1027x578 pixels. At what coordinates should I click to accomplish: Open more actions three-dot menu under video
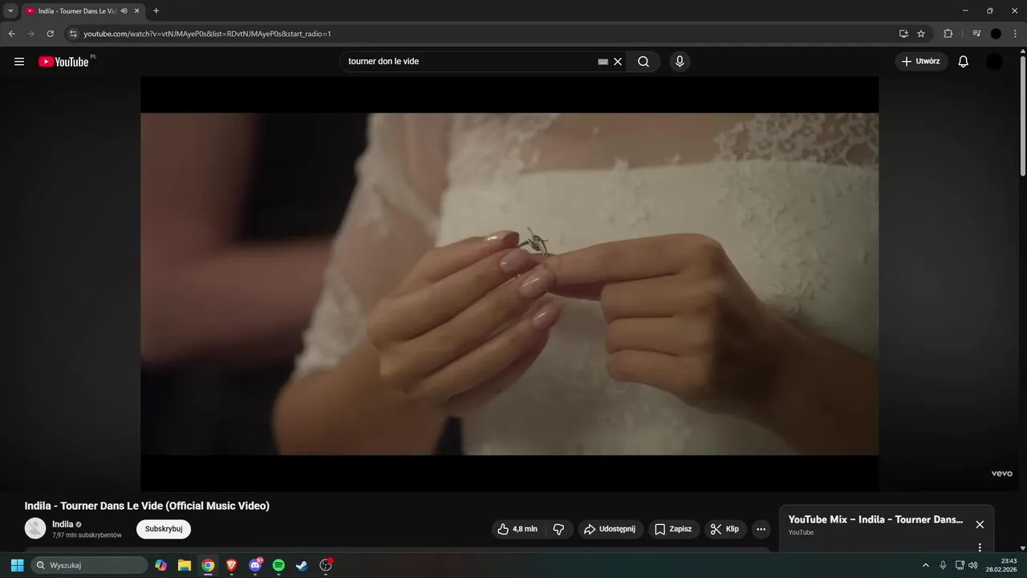click(x=761, y=529)
